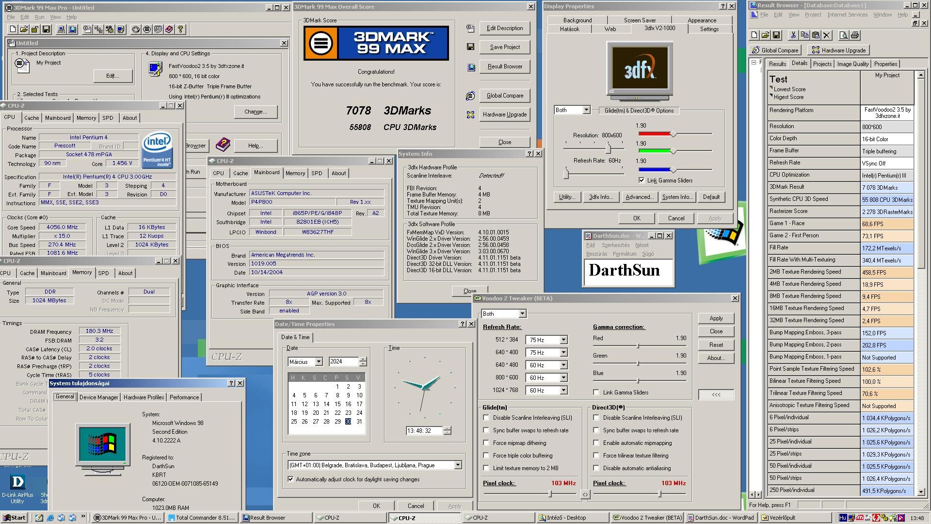Open Both dropdown in Display Properties
931x524 pixels.
coord(586,110)
